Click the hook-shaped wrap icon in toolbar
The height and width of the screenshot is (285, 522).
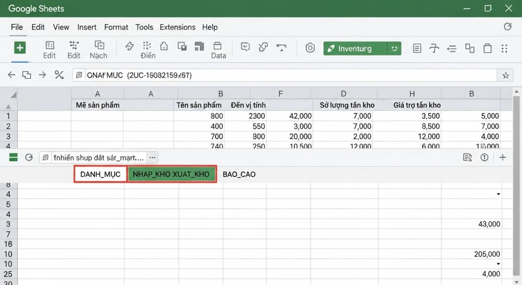(x=434, y=48)
